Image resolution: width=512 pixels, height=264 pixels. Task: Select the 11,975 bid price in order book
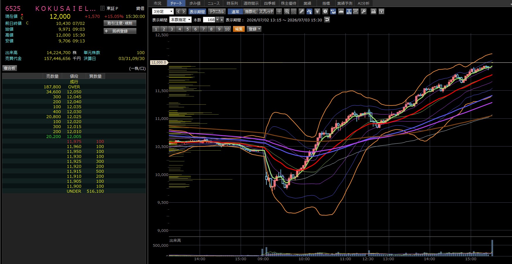tap(74, 142)
